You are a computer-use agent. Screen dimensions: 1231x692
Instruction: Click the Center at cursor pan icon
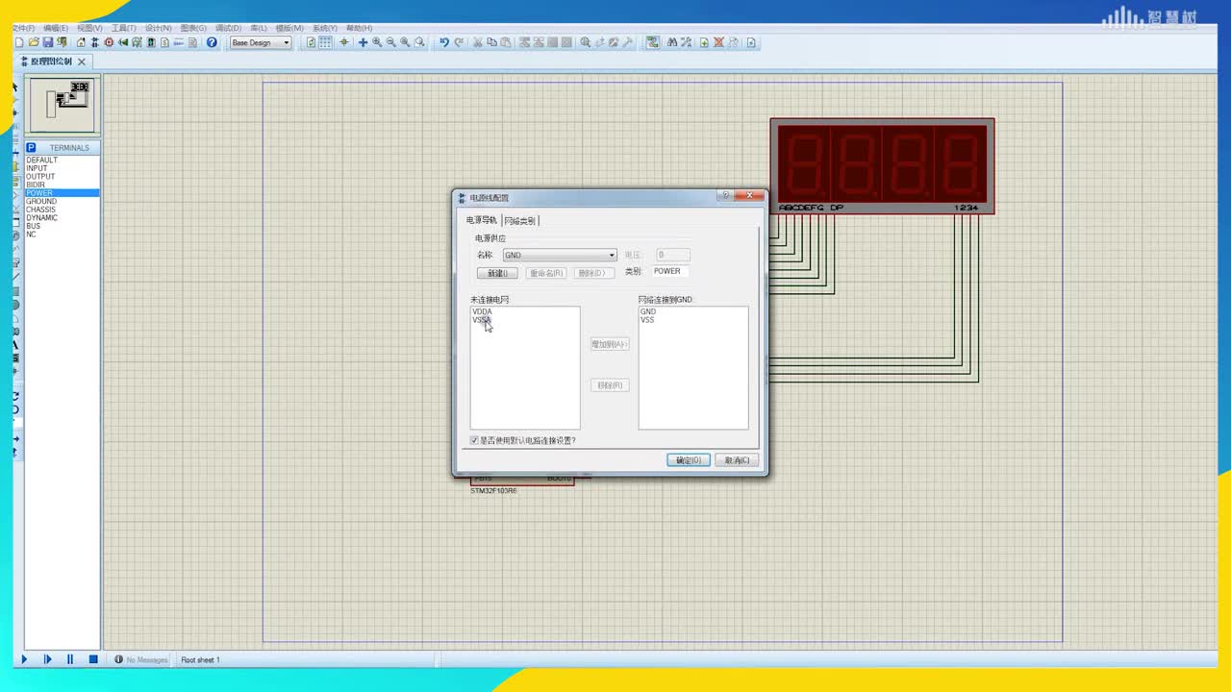pos(363,42)
